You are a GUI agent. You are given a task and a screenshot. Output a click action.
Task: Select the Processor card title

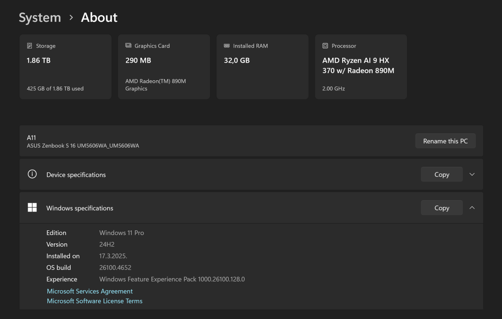coord(344,46)
